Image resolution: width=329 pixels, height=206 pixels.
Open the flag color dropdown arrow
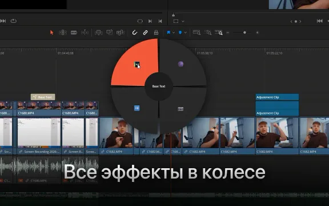tap(174, 33)
